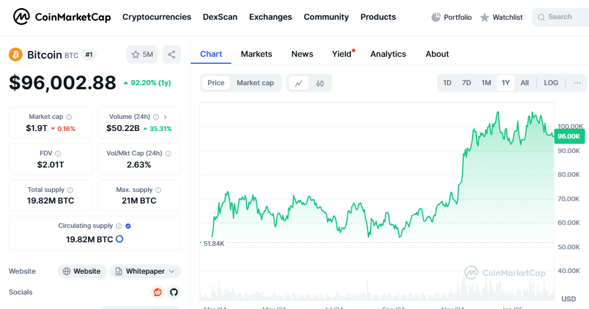Screen dimensions: 589x309
Task: Set chart range to All
Action: [x=525, y=83]
